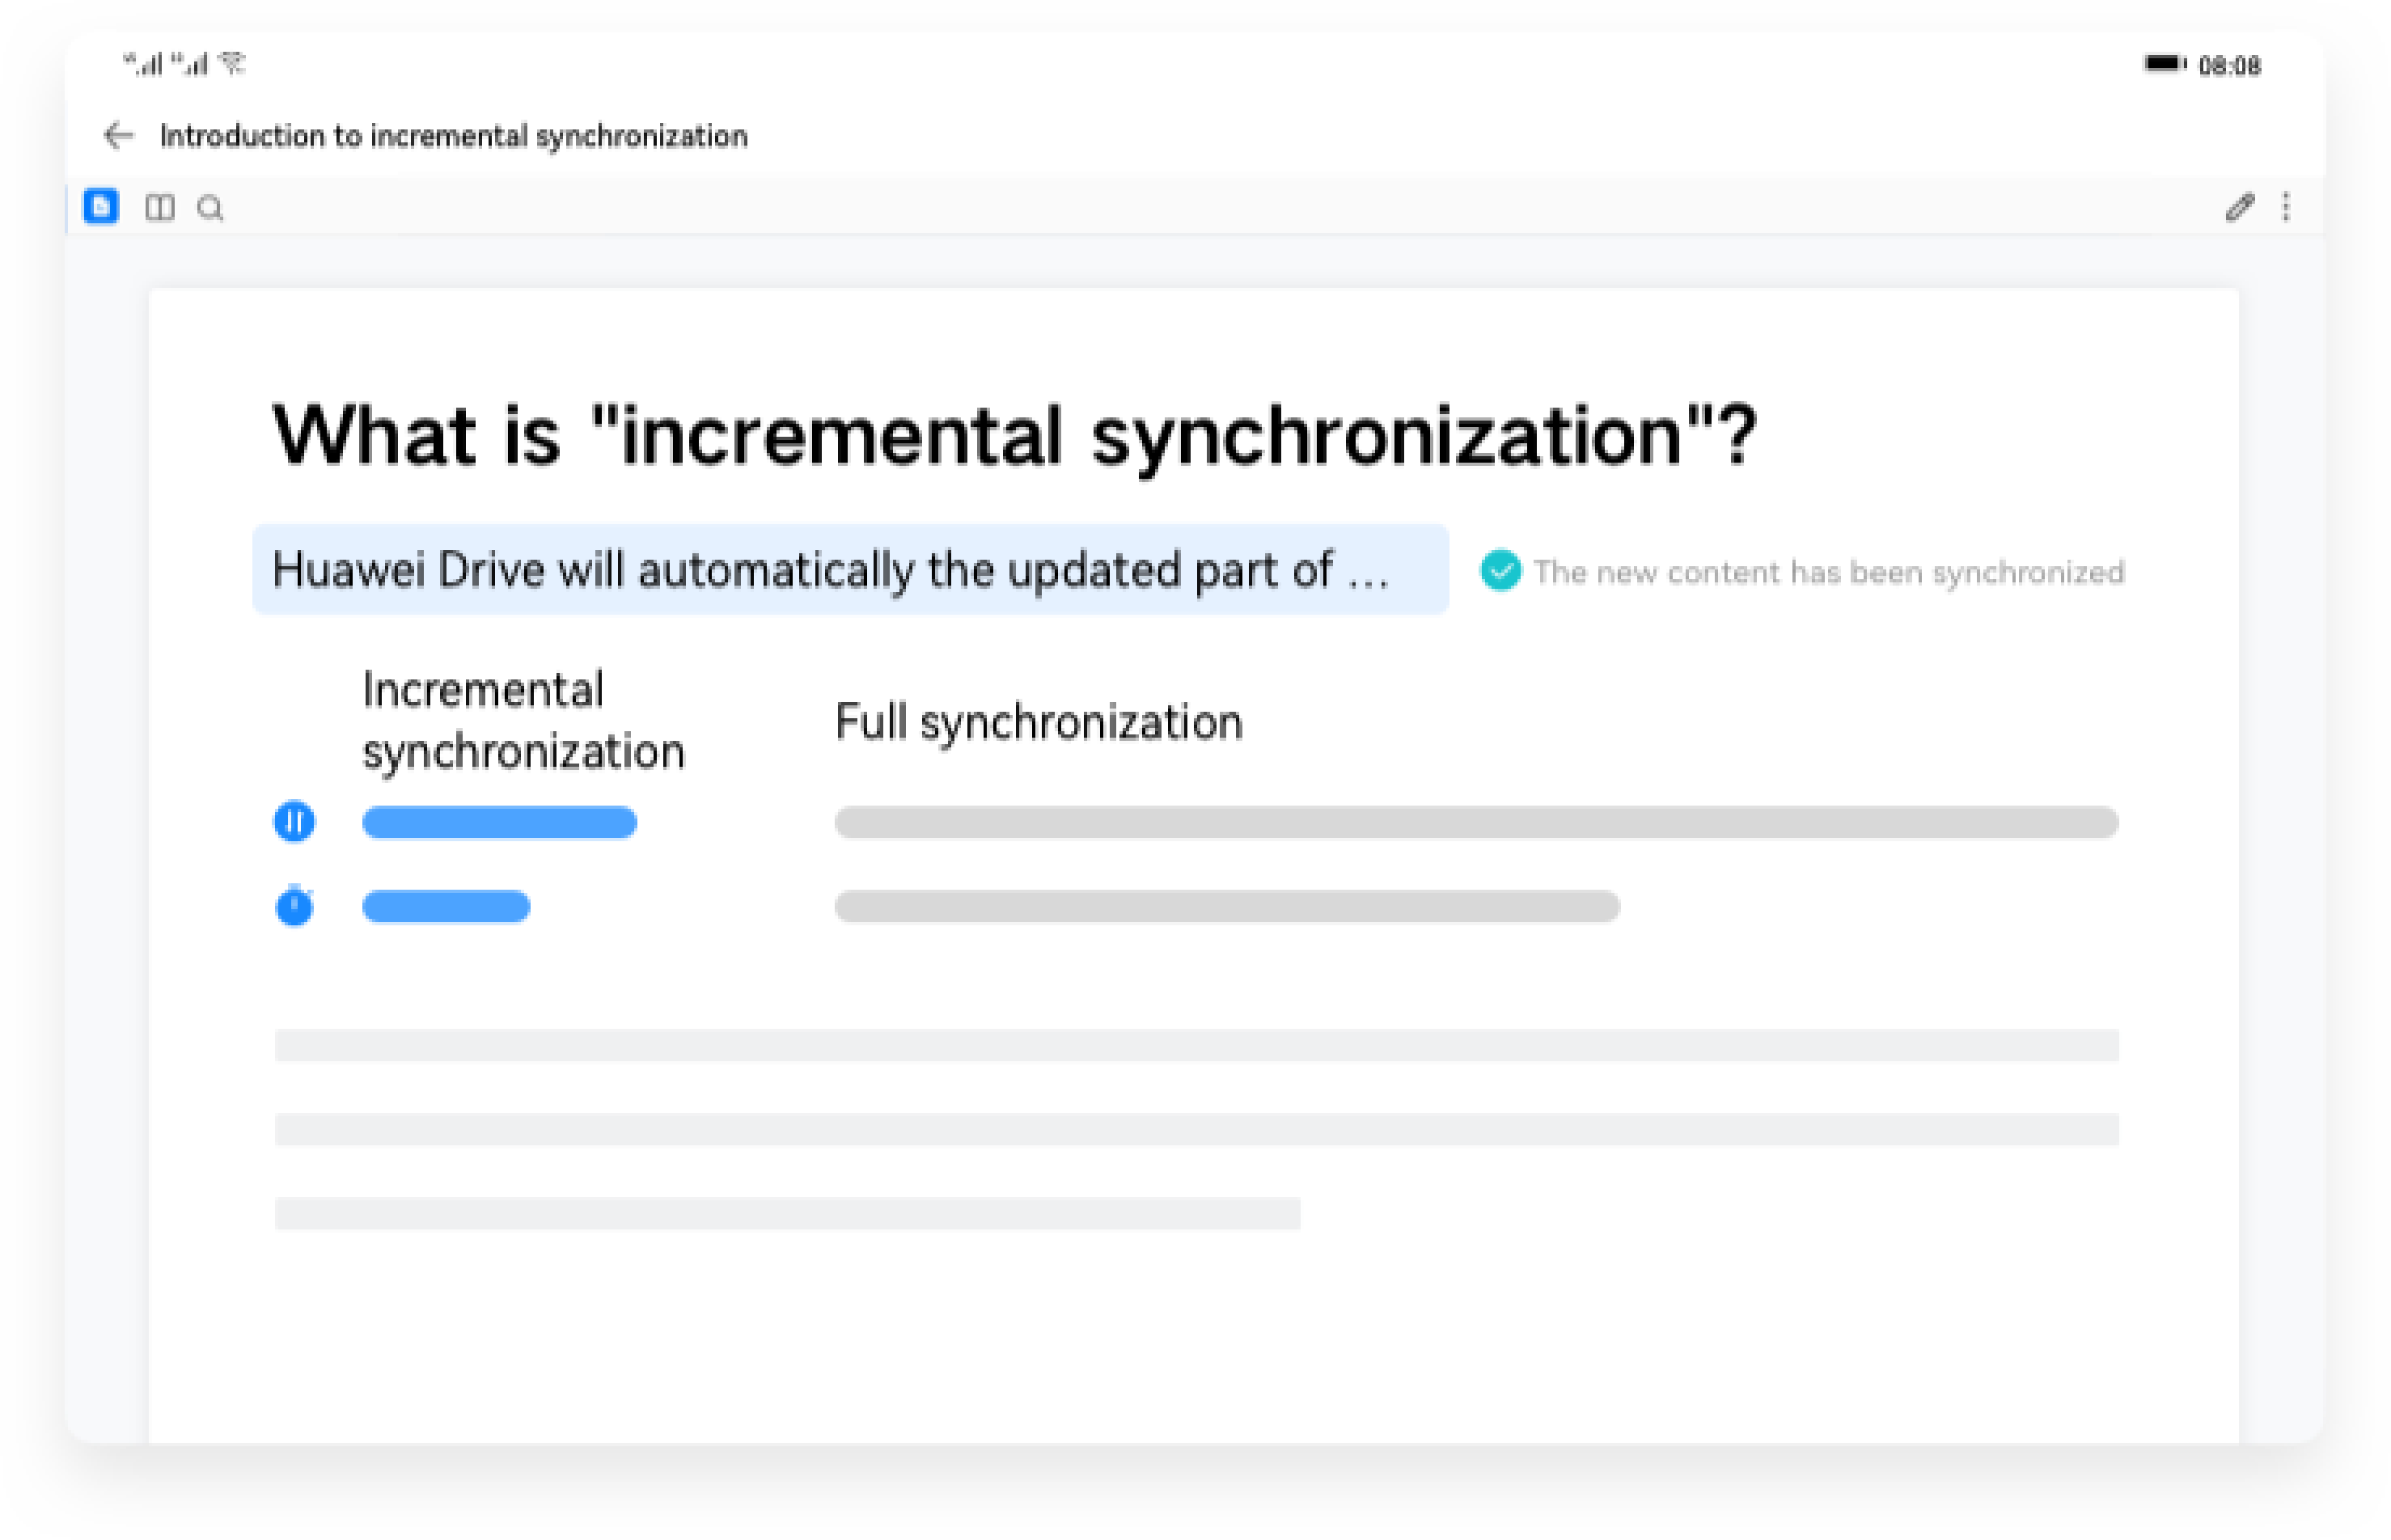The height and width of the screenshot is (1540, 2391).
Task: Click the search magnifier icon
Action: [212, 208]
